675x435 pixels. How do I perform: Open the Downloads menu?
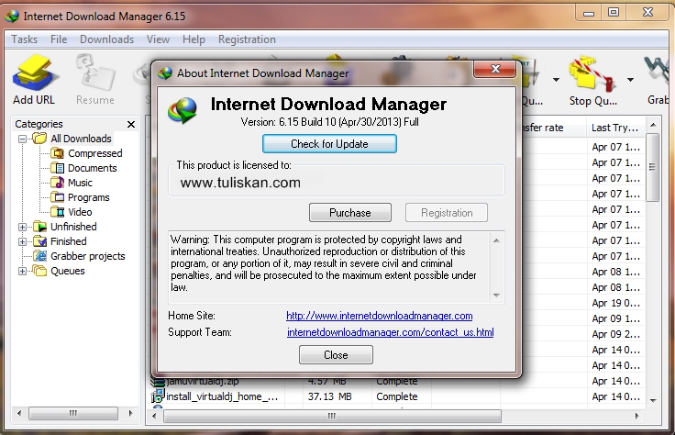106,39
